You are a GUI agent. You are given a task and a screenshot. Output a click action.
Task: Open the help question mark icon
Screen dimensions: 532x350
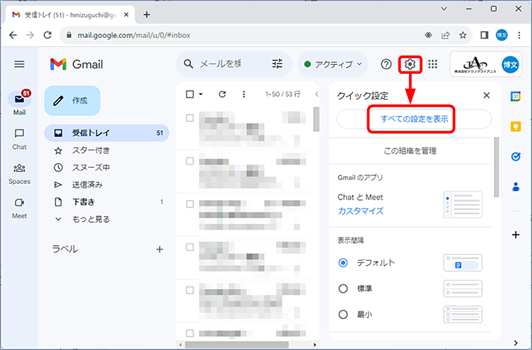coord(386,64)
